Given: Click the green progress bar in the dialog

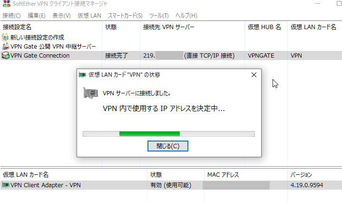Looking at the screenshot, I should pyautogui.click(x=169, y=134).
